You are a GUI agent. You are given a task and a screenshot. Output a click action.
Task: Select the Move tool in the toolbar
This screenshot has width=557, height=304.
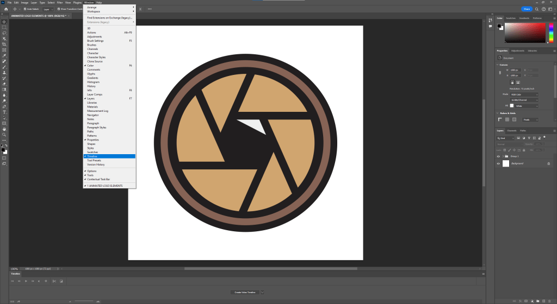tap(4, 21)
